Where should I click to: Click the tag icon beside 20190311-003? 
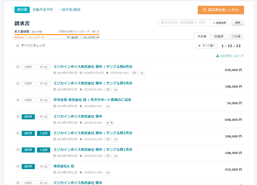[x=81, y=172]
